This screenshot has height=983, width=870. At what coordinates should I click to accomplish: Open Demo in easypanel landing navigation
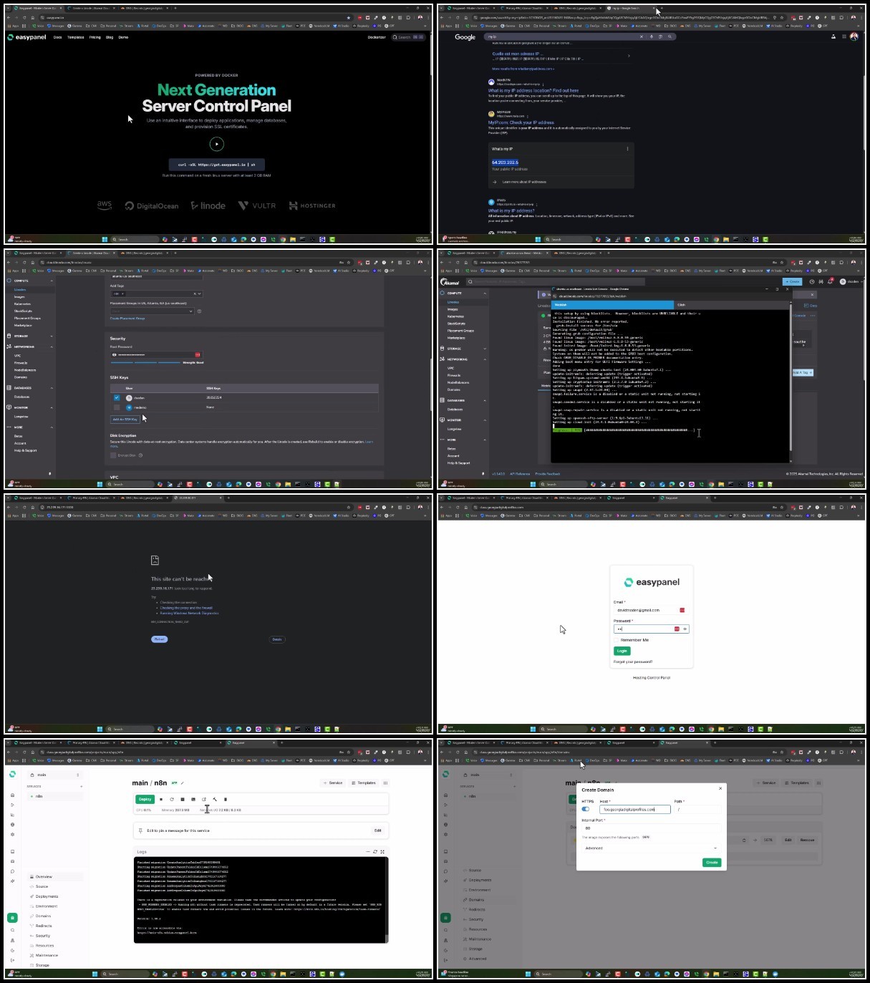[x=123, y=37]
